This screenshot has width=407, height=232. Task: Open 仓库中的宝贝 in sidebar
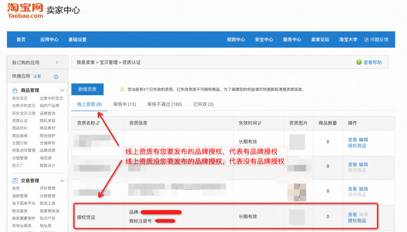pos(24,106)
